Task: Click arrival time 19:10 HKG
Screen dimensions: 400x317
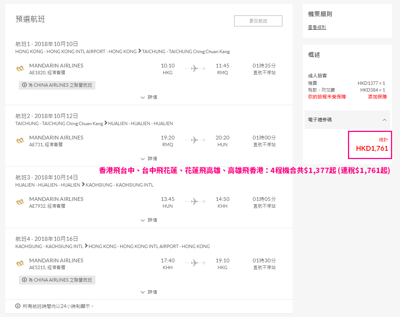Action: 222,264
